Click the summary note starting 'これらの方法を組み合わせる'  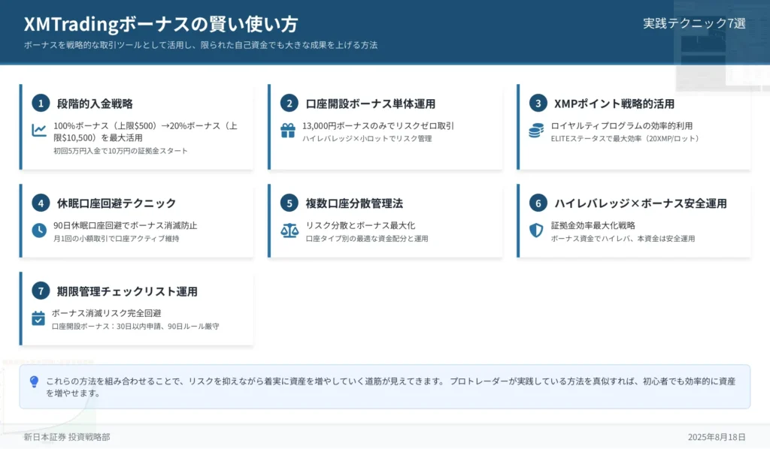coord(391,387)
